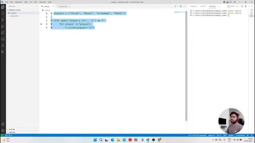Change file encoding UTF-8
The height and width of the screenshot is (143, 255).
coord(219,135)
